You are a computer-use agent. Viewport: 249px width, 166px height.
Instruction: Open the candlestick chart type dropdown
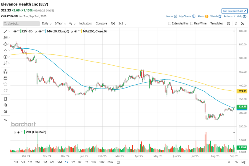click(72, 24)
